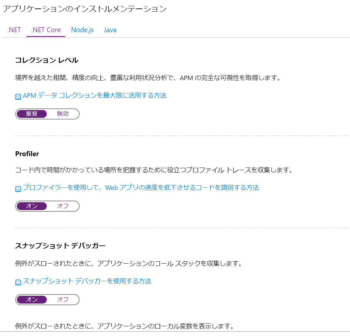Toggle the Profiler switch pill
The width and height of the screenshot is (350, 336).
[47, 206]
